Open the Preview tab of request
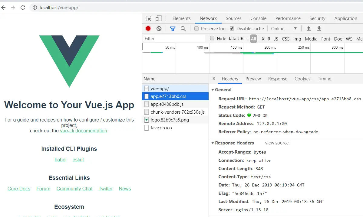Viewport: 363px width, 217px height. pos(253,79)
